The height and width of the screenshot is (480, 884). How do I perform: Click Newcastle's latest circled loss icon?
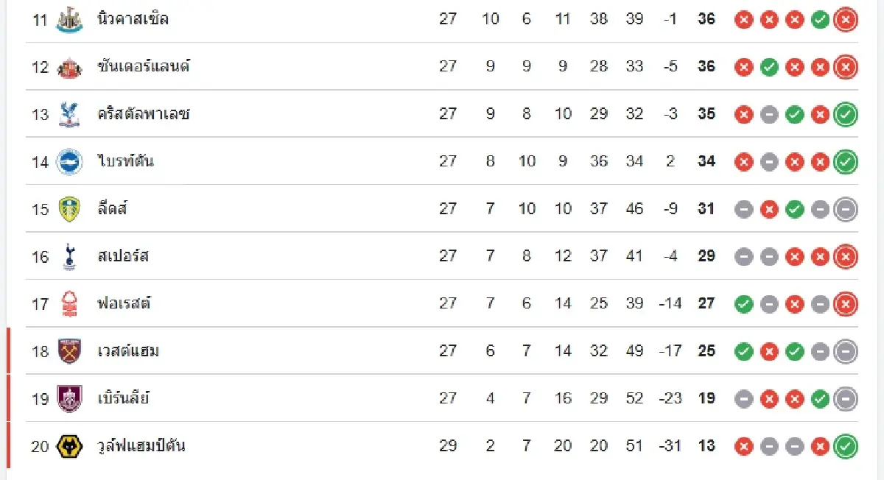click(x=846, y=20)
